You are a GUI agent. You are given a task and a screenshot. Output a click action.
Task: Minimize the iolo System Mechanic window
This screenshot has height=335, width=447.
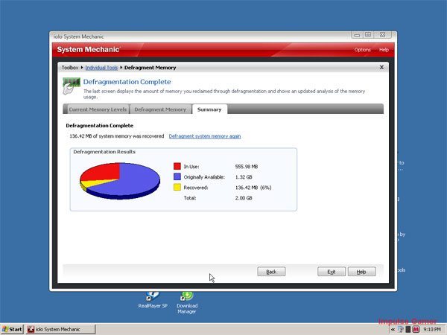(x=357, y=35)
